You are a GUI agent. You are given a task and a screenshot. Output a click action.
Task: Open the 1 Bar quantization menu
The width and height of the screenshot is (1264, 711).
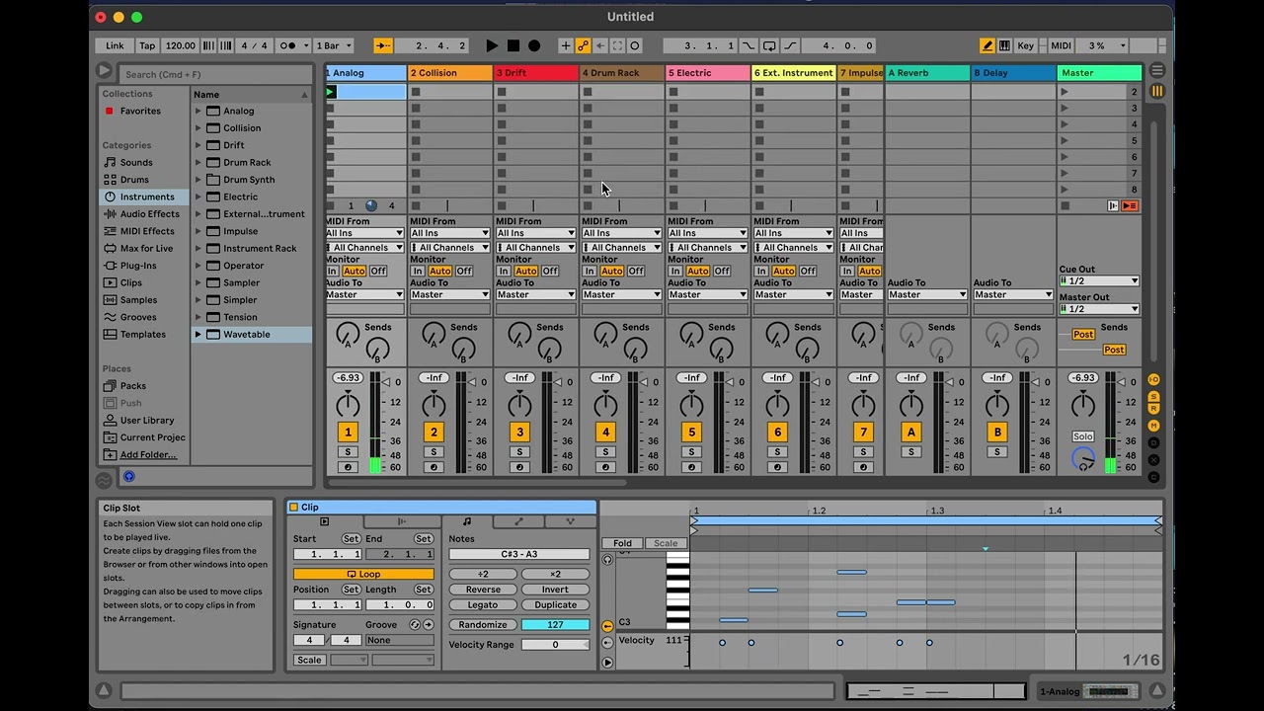[333, 45]
